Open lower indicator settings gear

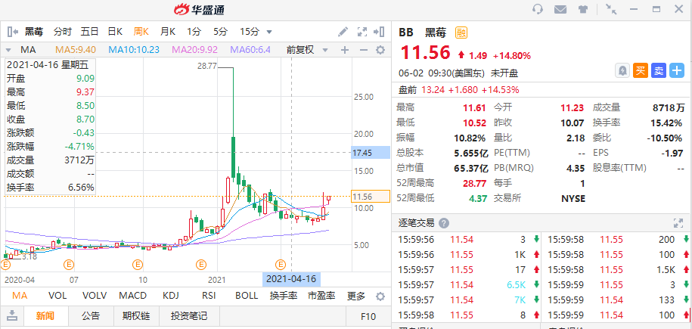[380, 296]
